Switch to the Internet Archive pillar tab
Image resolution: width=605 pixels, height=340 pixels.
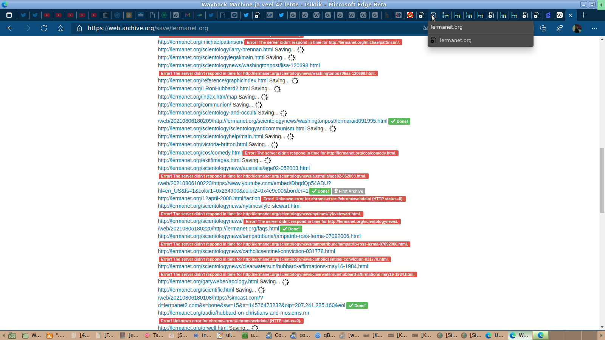point(105,15)
